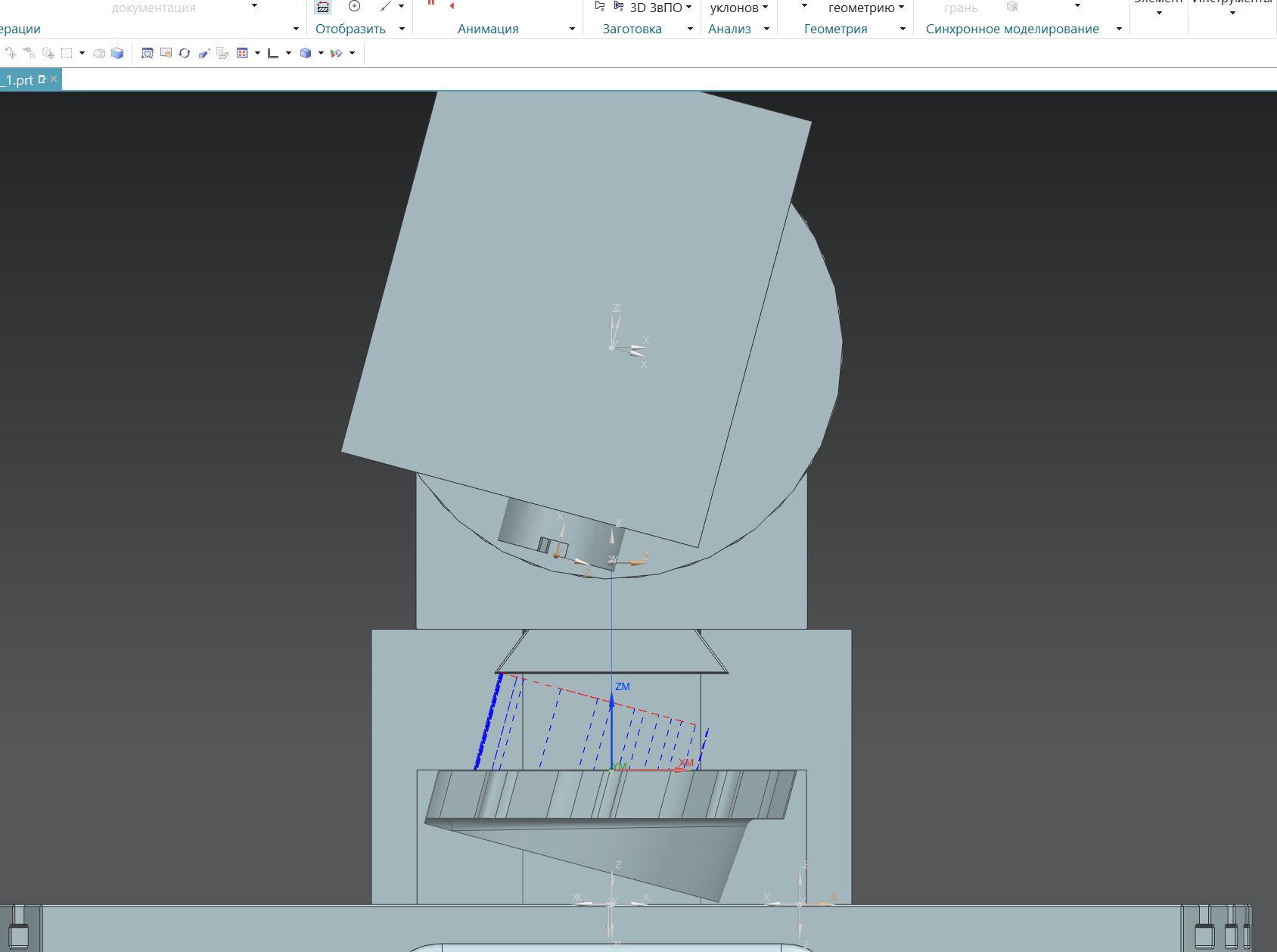Pause the animation with the red pause icon
1277x952 pixels.
pos(431,4)
